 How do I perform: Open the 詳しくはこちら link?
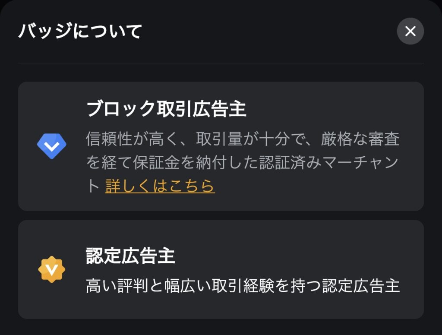tap(160, 186)
